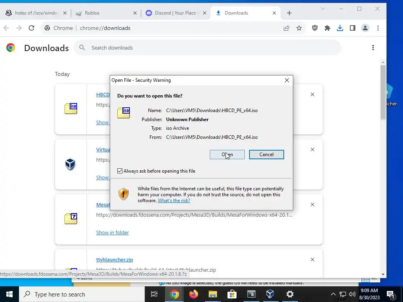Open the network icon in system tray
The width and height of the screenshot is (403, 302).
343,294
